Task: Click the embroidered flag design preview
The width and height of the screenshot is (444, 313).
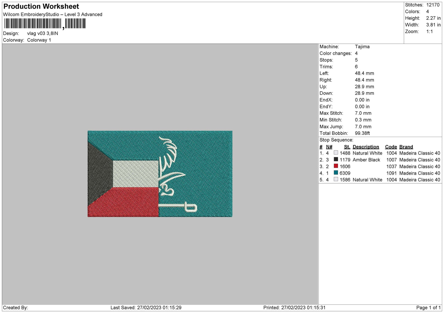Action: click(160, 174)
